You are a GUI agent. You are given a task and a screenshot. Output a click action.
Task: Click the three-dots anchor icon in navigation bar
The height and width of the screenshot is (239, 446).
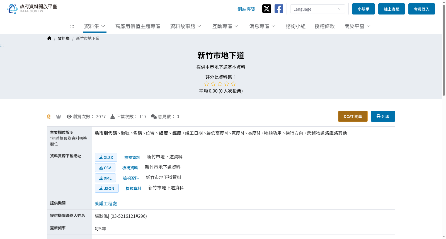72,26
